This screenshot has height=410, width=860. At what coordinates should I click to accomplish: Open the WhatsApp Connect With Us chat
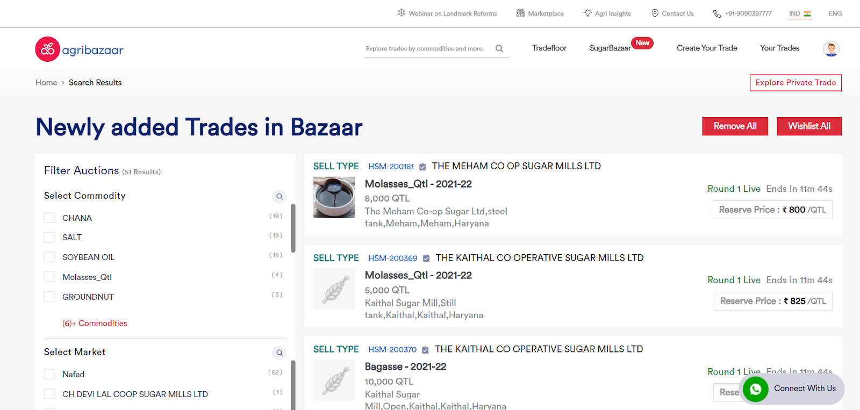coord(792,389)
